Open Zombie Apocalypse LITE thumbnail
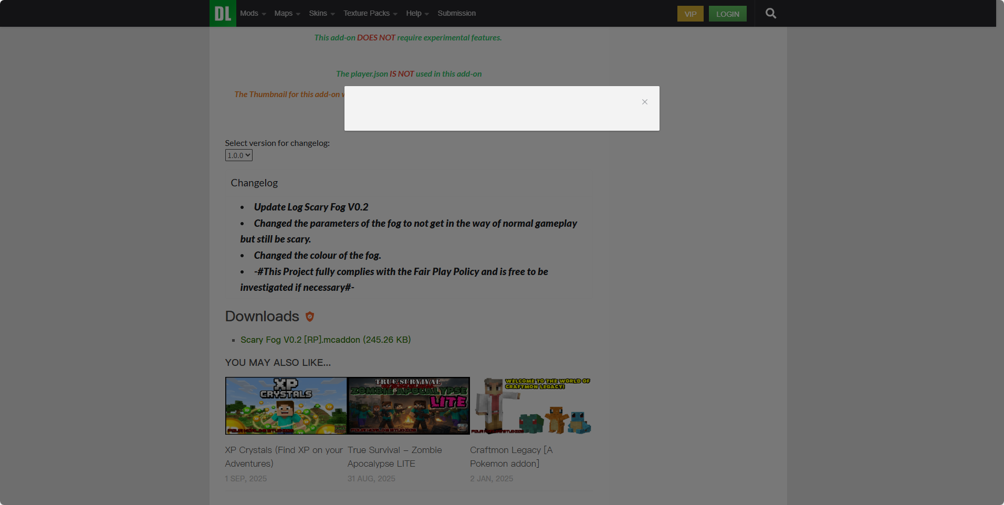The height and width of the screenshot is (505, 1004). coord(409,405)
